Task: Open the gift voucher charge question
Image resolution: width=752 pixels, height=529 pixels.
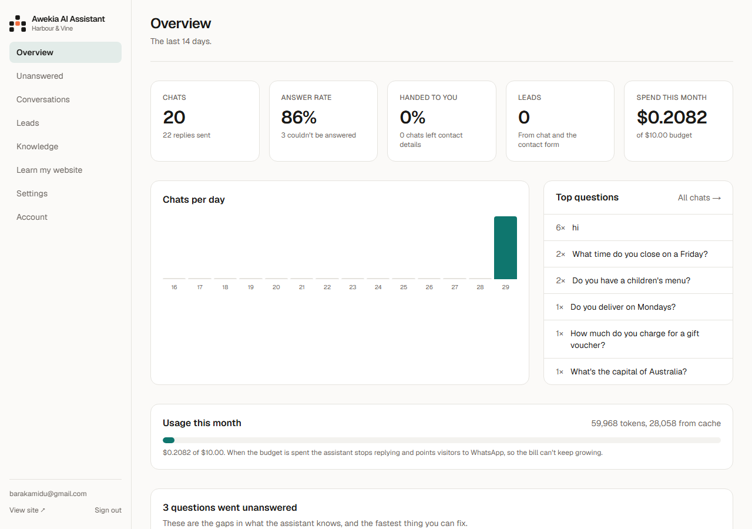Action: pos(638,339)
